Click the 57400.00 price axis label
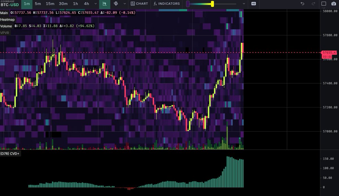 coord(330,83)
